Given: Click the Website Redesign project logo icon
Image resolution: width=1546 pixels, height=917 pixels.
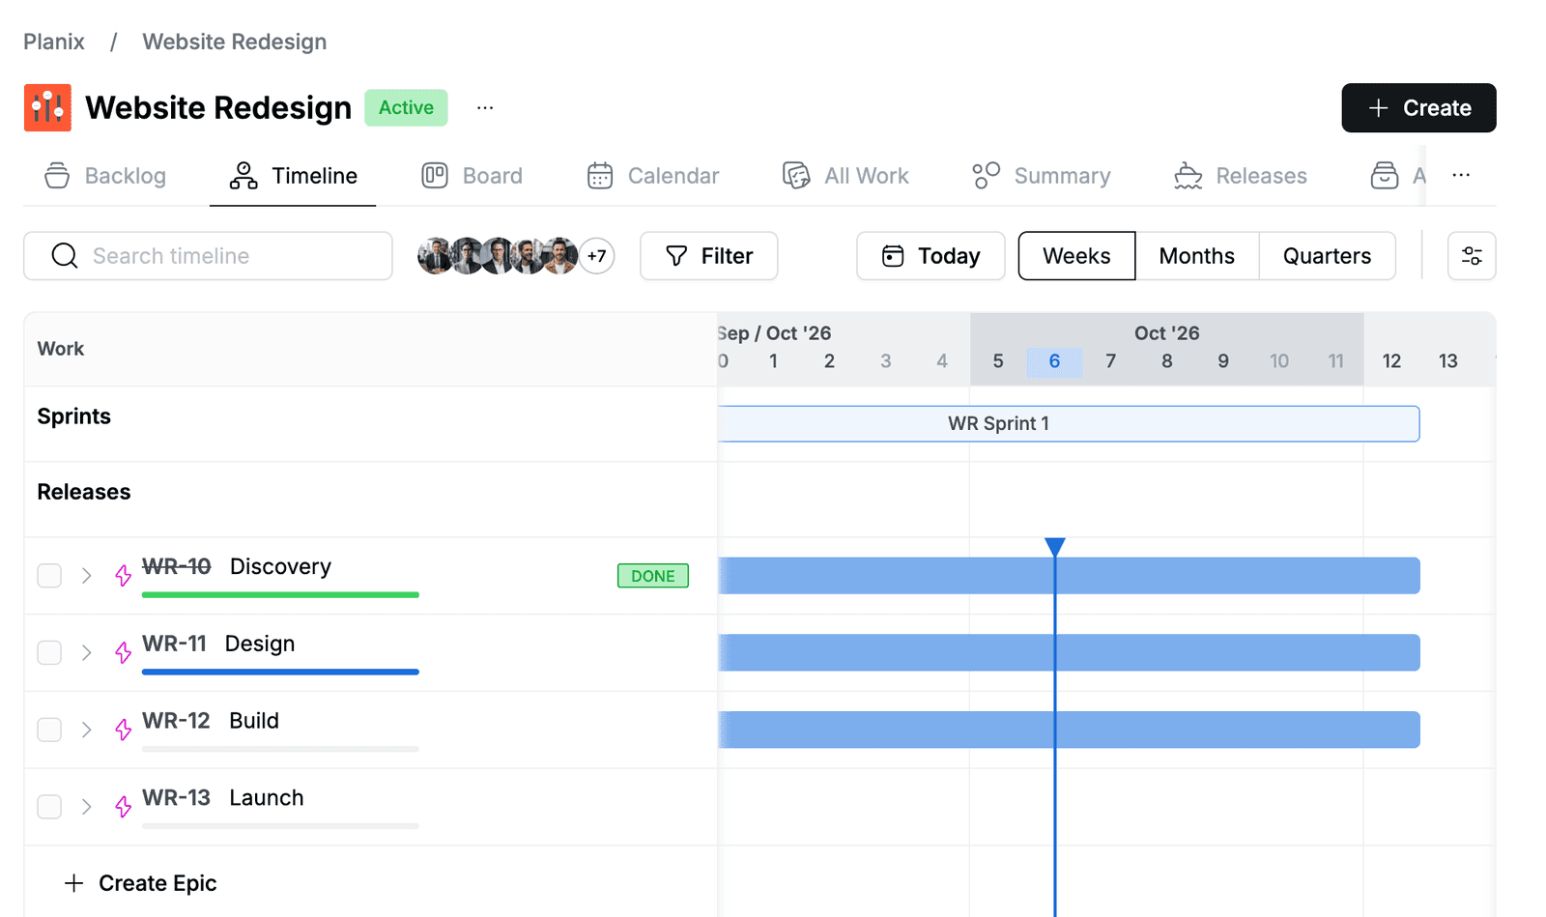Looking at the screenshot, I should coord(47,107).
